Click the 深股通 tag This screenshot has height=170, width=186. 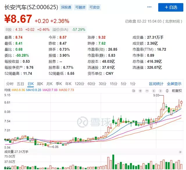coord(66,7)
